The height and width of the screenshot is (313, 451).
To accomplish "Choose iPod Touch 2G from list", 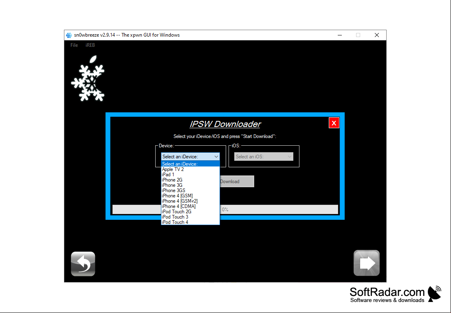I will tap(190, 212).
